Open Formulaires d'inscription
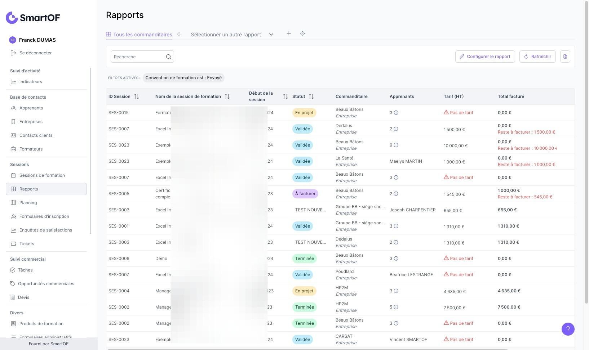 tap(44, 216)
